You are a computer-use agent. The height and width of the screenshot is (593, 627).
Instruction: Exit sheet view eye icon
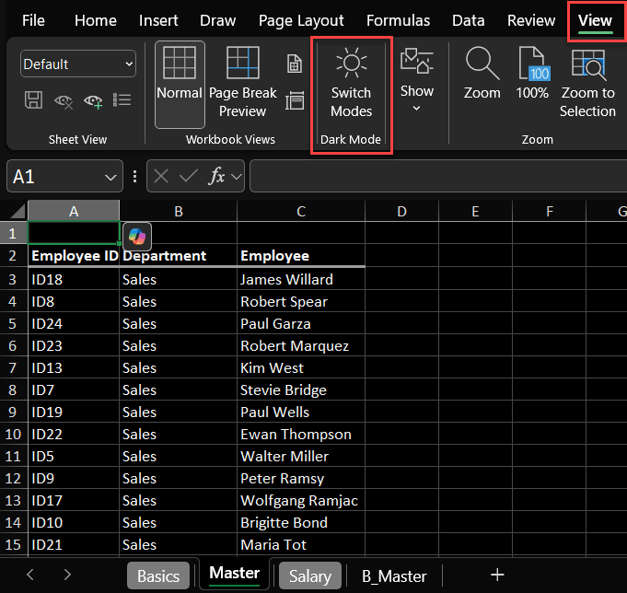pyautogui.click(x=64, y=101)
